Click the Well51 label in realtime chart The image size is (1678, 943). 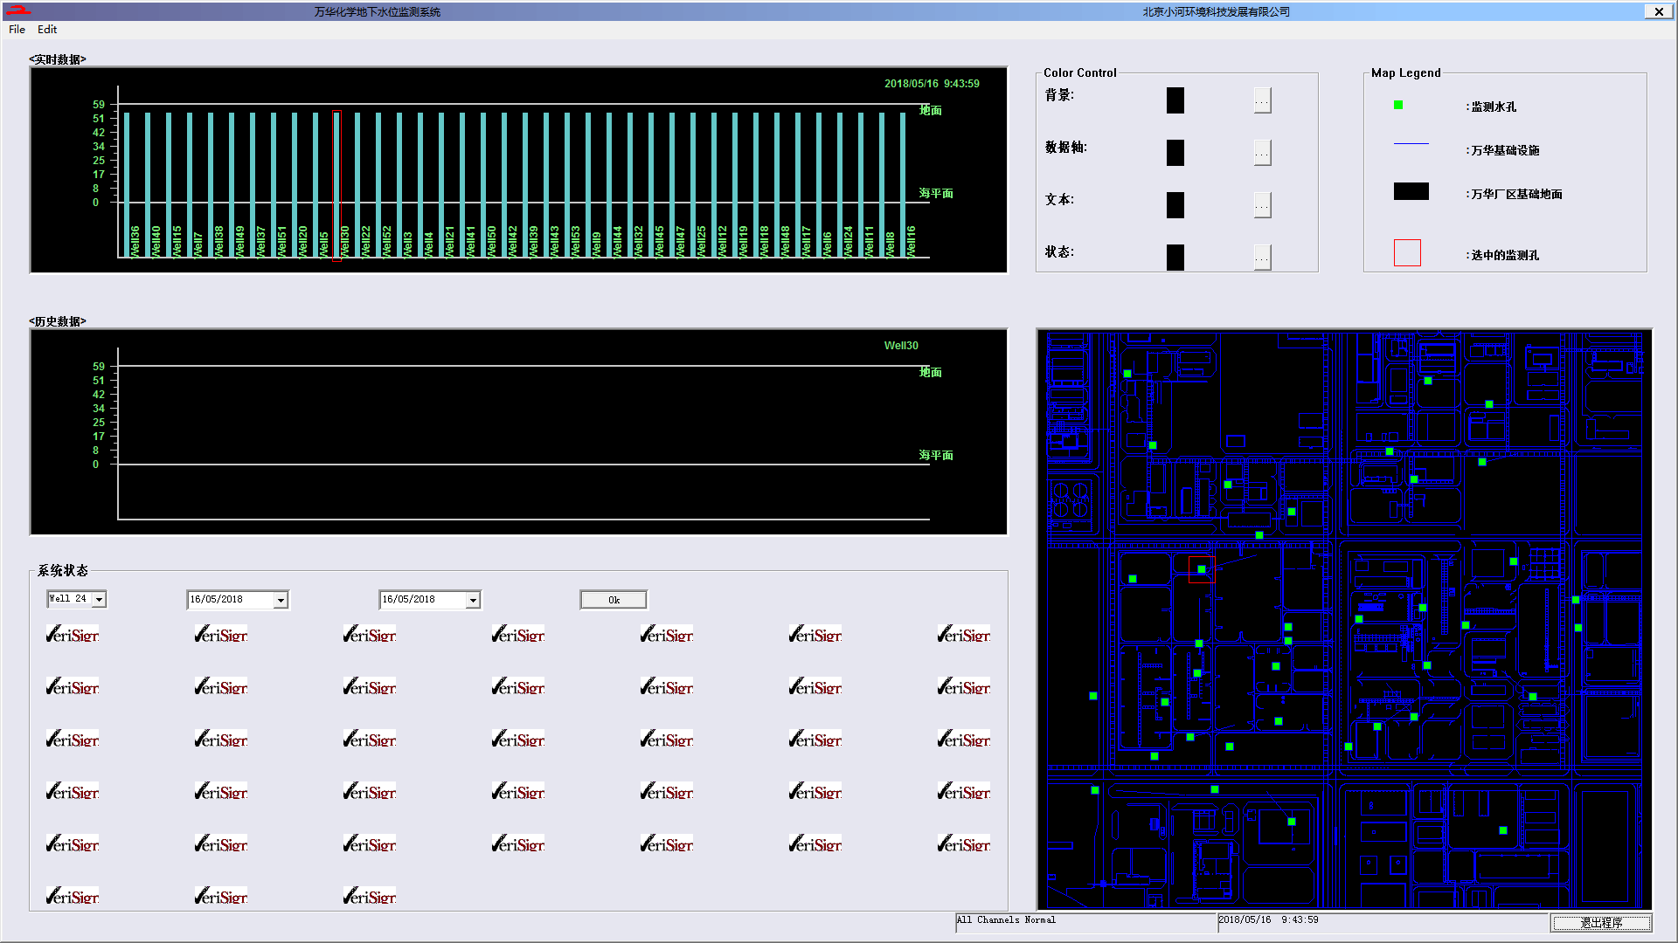coord(282,241)
